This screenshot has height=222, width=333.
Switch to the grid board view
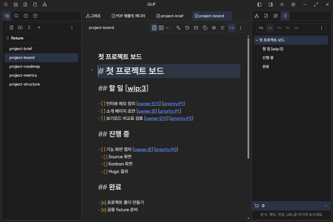coord(161,28)
